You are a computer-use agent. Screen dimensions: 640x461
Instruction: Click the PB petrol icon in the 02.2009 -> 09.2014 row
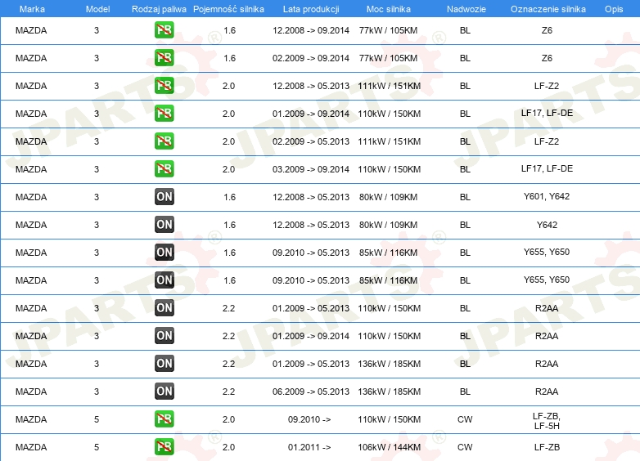pos(164,58)
